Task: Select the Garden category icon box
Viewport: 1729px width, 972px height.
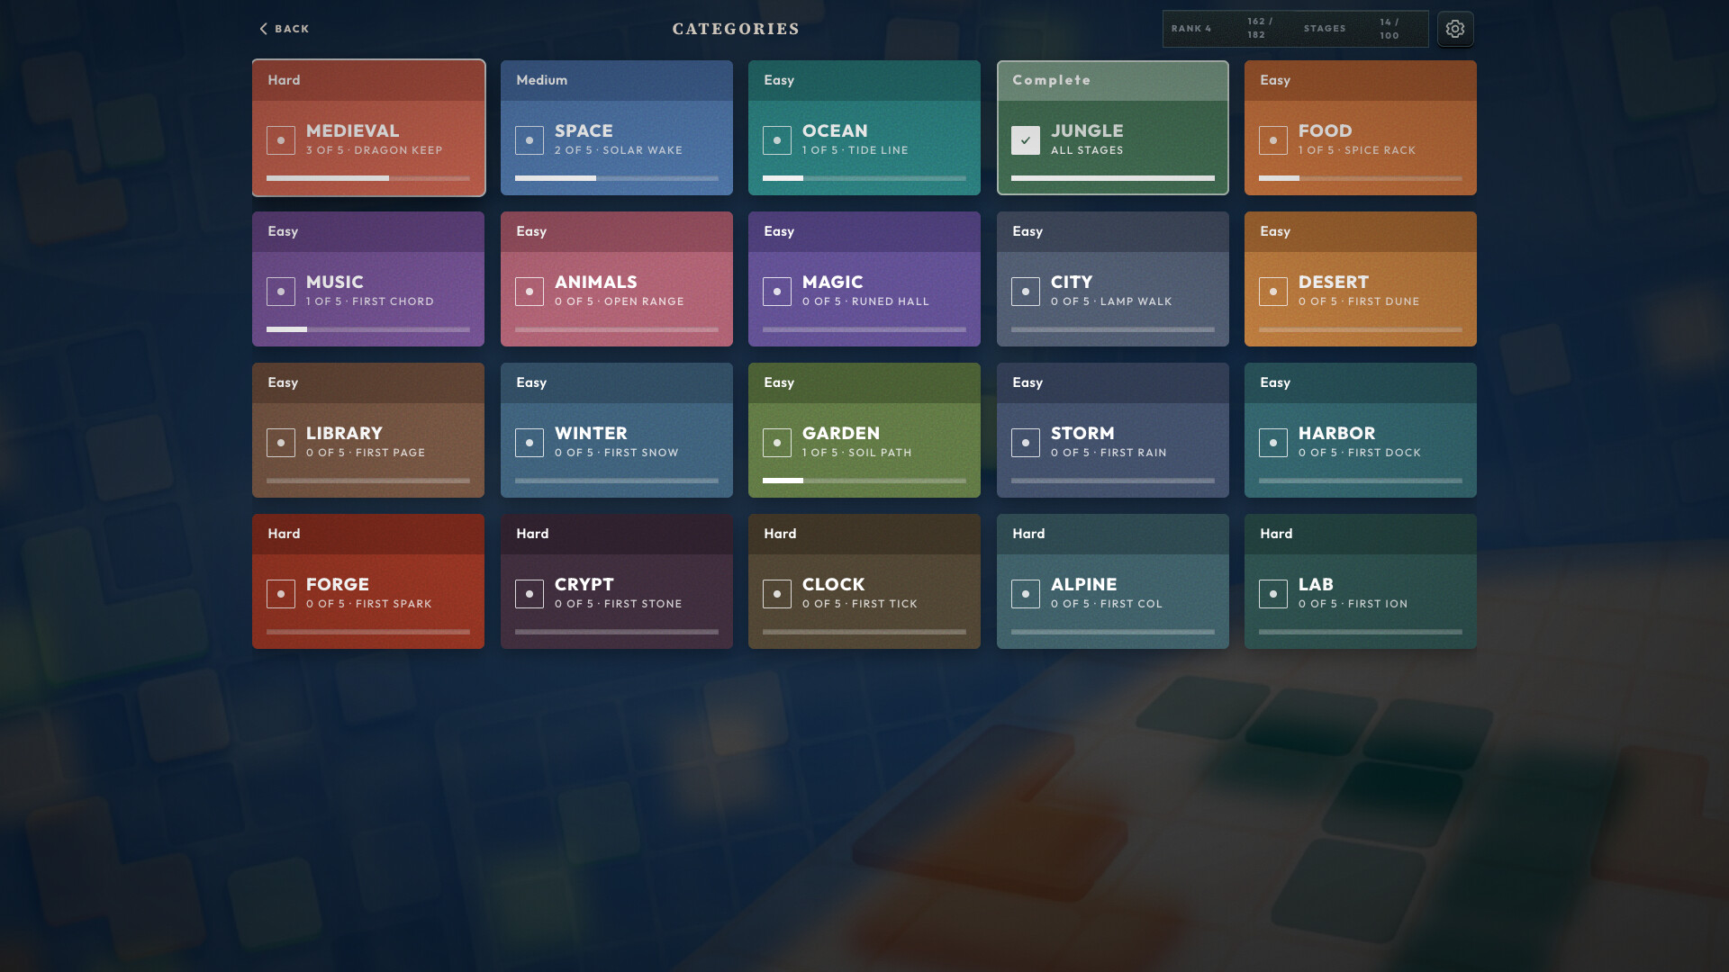Action: pyautogui.click(x=777, y=443)
